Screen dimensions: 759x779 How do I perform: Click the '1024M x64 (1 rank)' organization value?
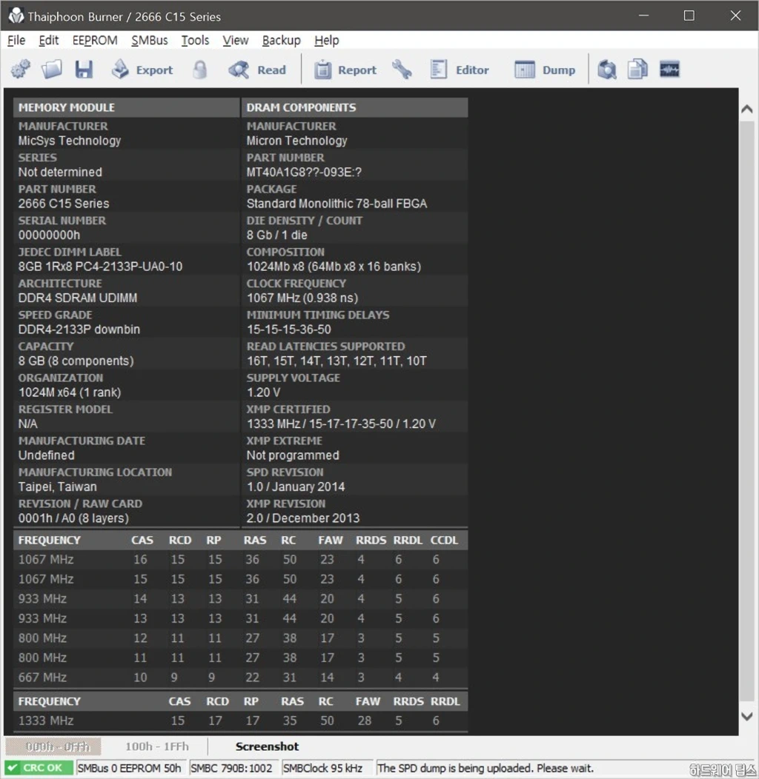(x=70, y=392)
